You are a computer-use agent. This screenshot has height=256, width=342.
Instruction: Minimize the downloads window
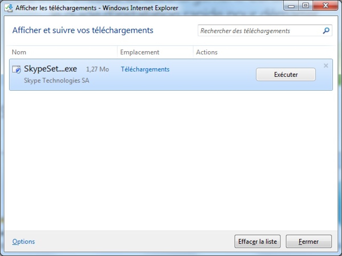pos(291,5)
